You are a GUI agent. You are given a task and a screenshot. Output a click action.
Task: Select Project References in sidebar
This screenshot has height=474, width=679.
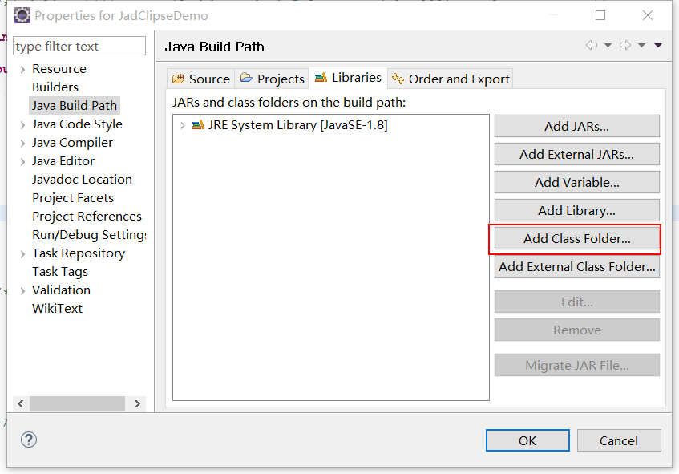point(87,217)
